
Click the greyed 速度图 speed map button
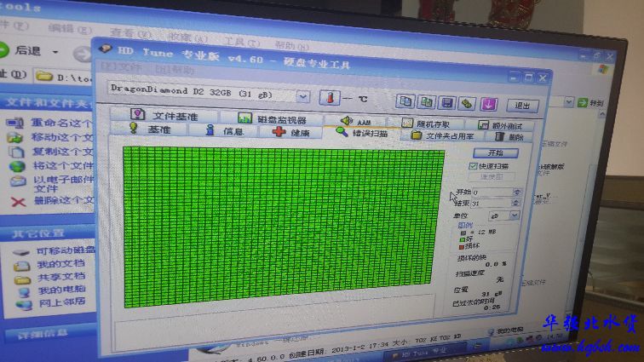tap(492, 176)
